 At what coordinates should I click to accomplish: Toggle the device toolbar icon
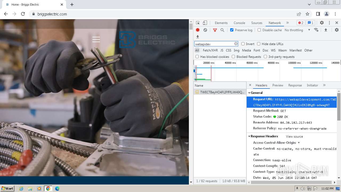tap(205, 23)
